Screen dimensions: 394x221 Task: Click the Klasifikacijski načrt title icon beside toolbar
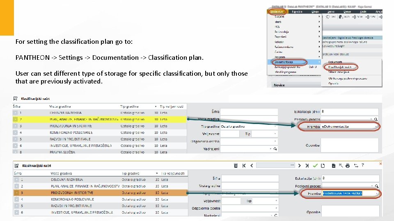(16, 166)
